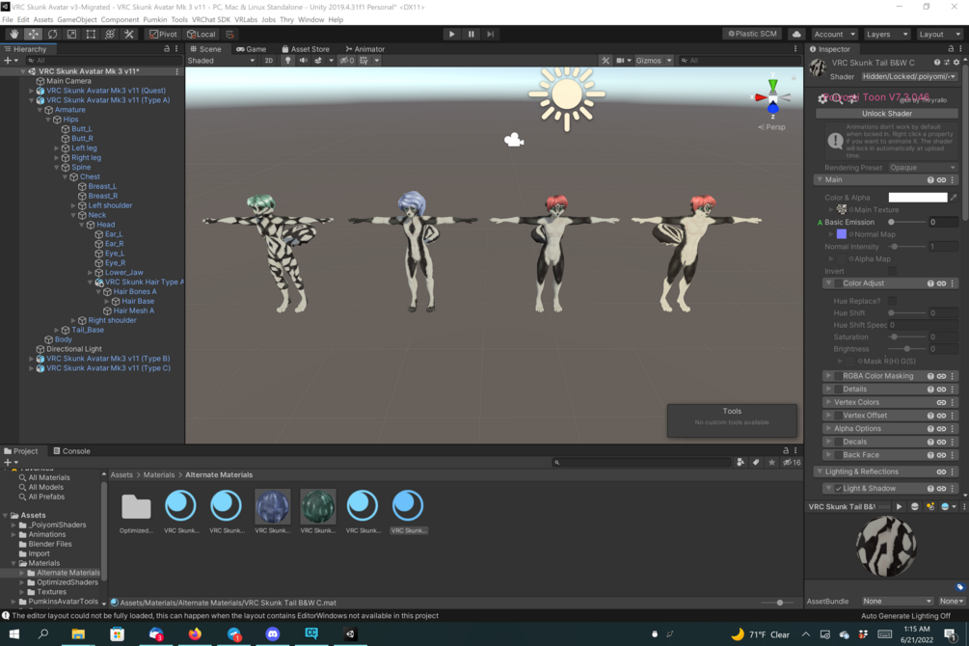Click the Unlock Shader button
Screen dimensions: 969x646
tap(887, 114)
